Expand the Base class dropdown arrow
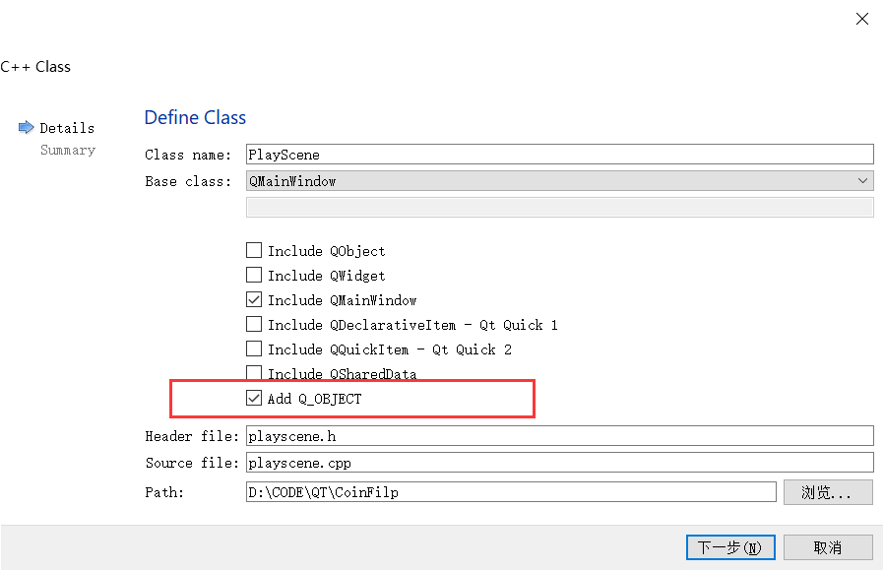This screenshot has width=884, height=571. coord(862,181)
